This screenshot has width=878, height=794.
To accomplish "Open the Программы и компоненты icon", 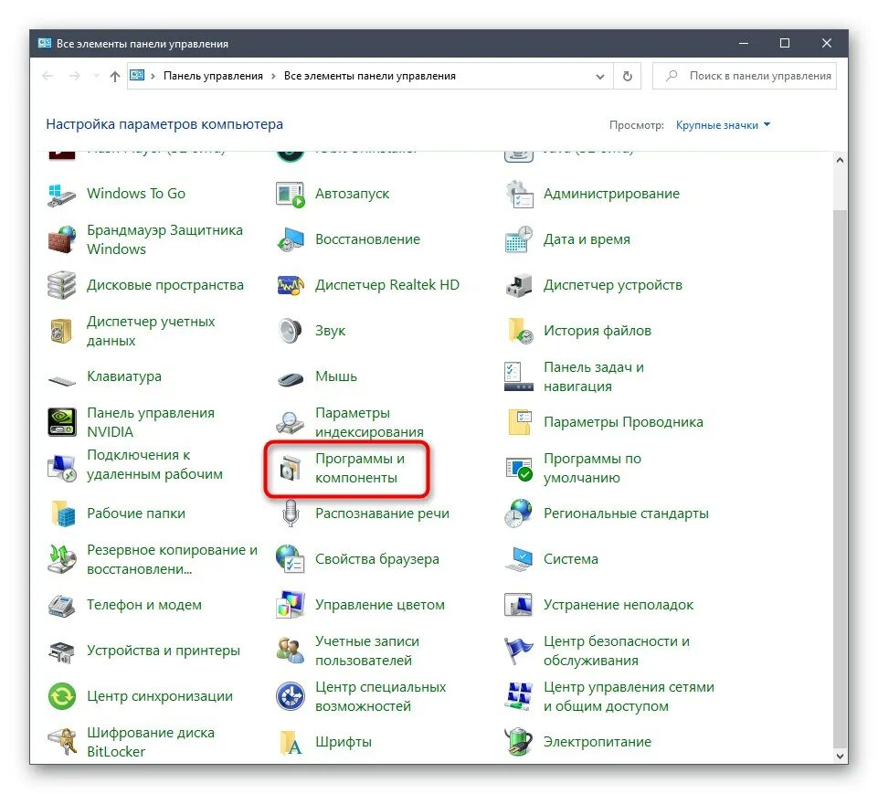I will (290, 468).
